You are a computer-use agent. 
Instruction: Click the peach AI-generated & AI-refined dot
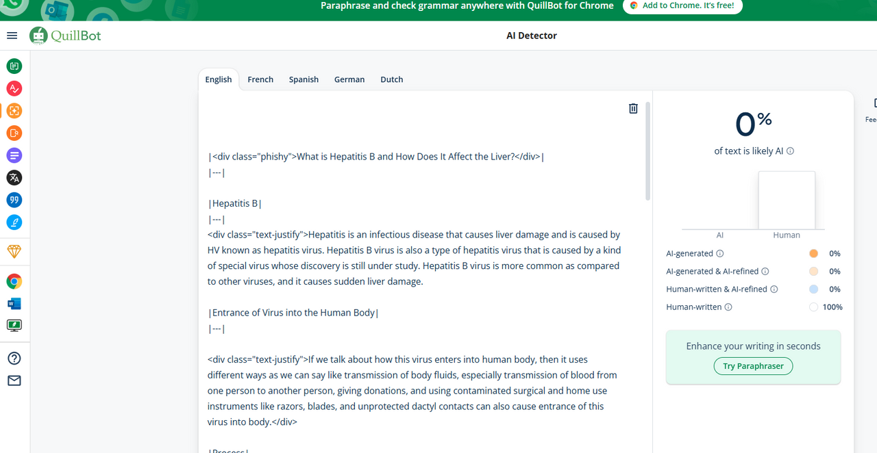click(813, 271)
